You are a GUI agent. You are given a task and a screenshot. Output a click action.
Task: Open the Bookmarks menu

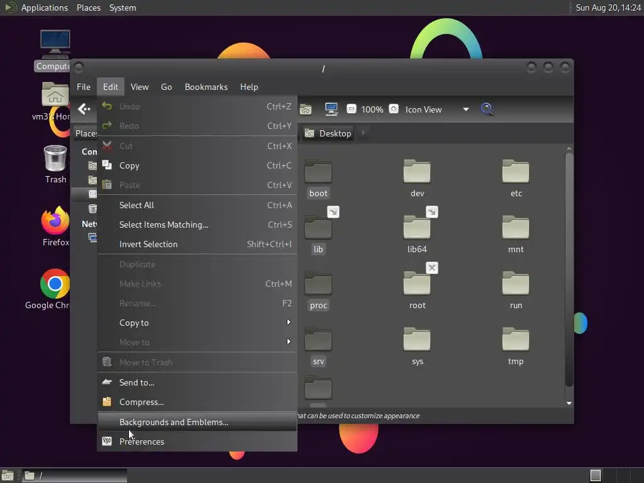[206, 87]
